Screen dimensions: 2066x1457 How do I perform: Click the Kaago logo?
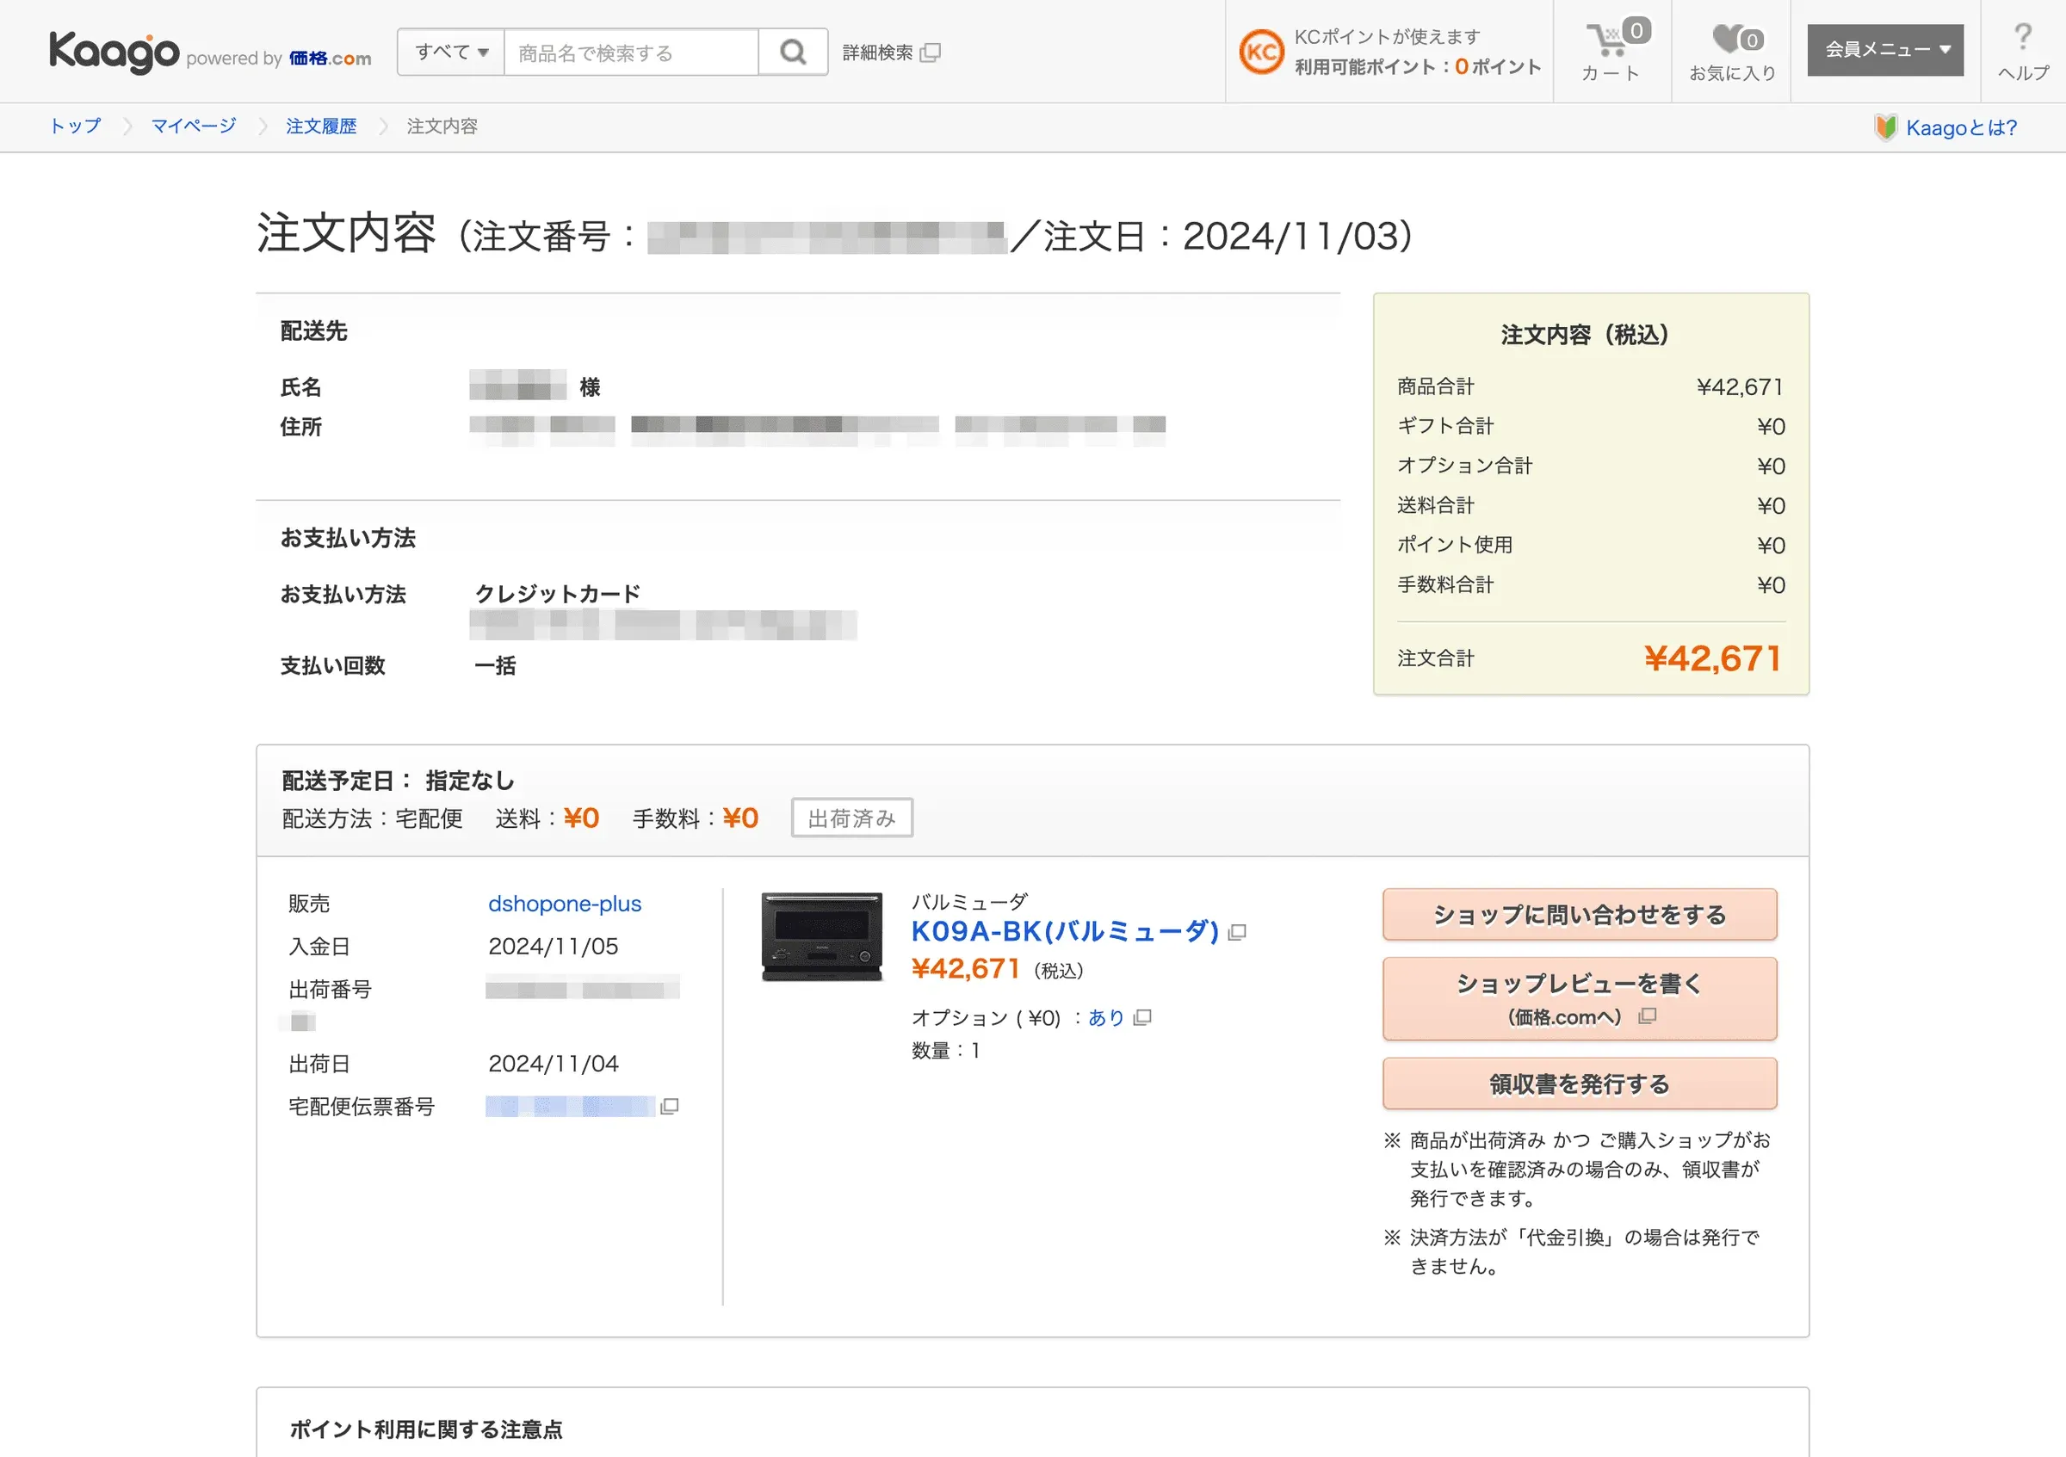(x=114, y=52)
